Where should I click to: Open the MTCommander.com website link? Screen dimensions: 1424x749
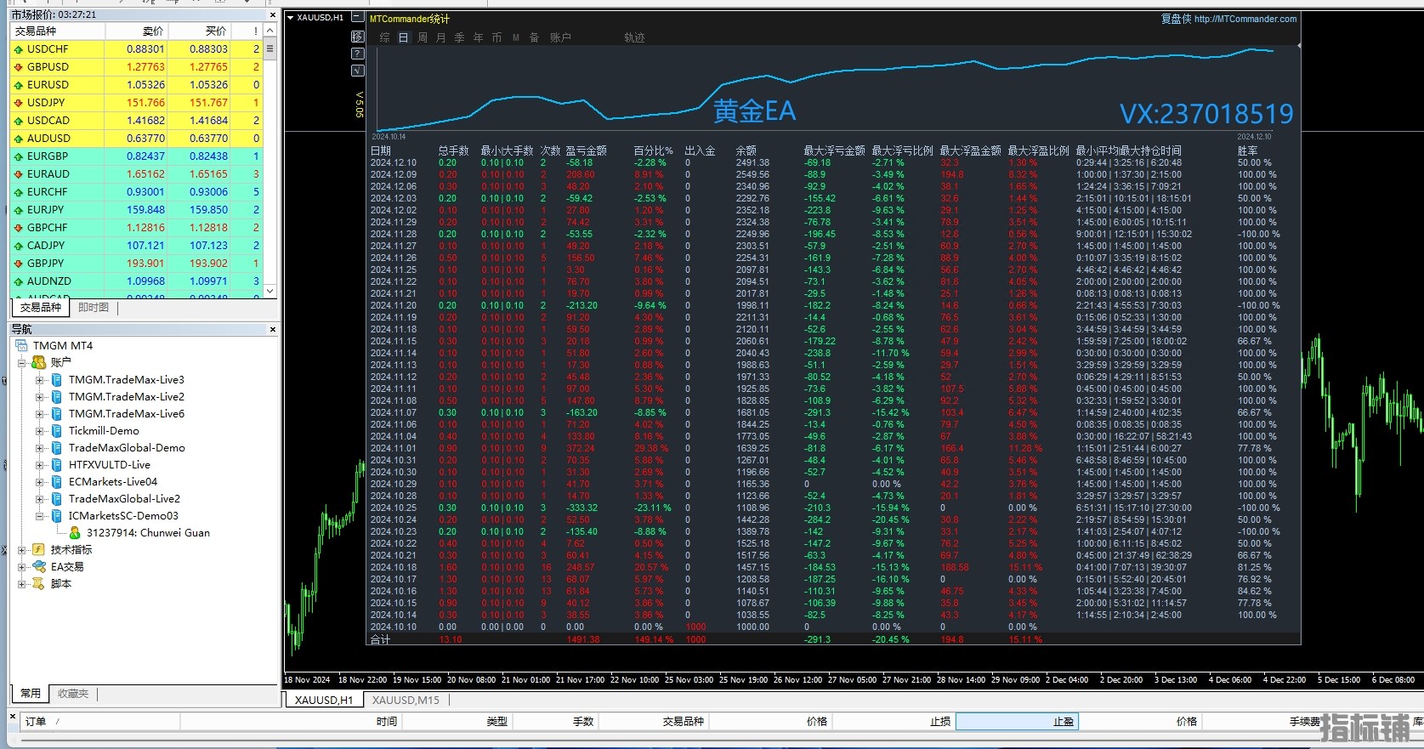click(1245, 19)
